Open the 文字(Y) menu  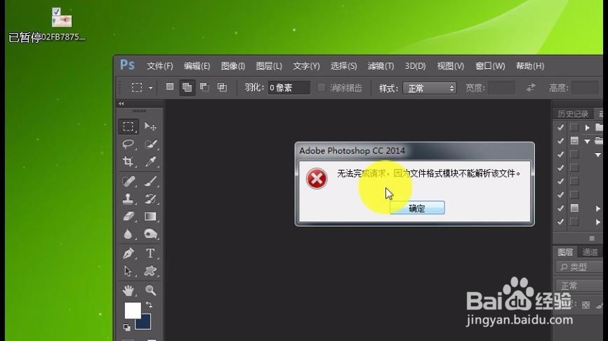[306, 66]
